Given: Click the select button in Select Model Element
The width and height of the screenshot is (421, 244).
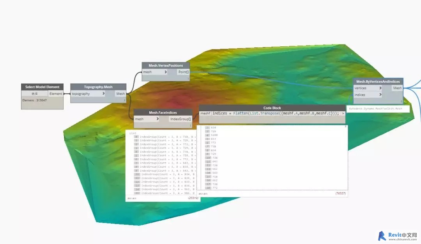Looking at the screenshot, I should pyautogui.click(x=34, y=94).
